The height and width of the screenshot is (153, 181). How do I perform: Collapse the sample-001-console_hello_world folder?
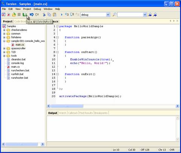point(4,41)
